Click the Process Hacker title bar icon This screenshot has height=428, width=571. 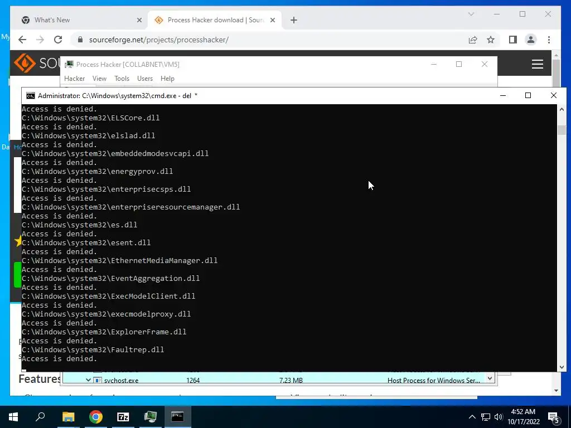tap(69, 65)
